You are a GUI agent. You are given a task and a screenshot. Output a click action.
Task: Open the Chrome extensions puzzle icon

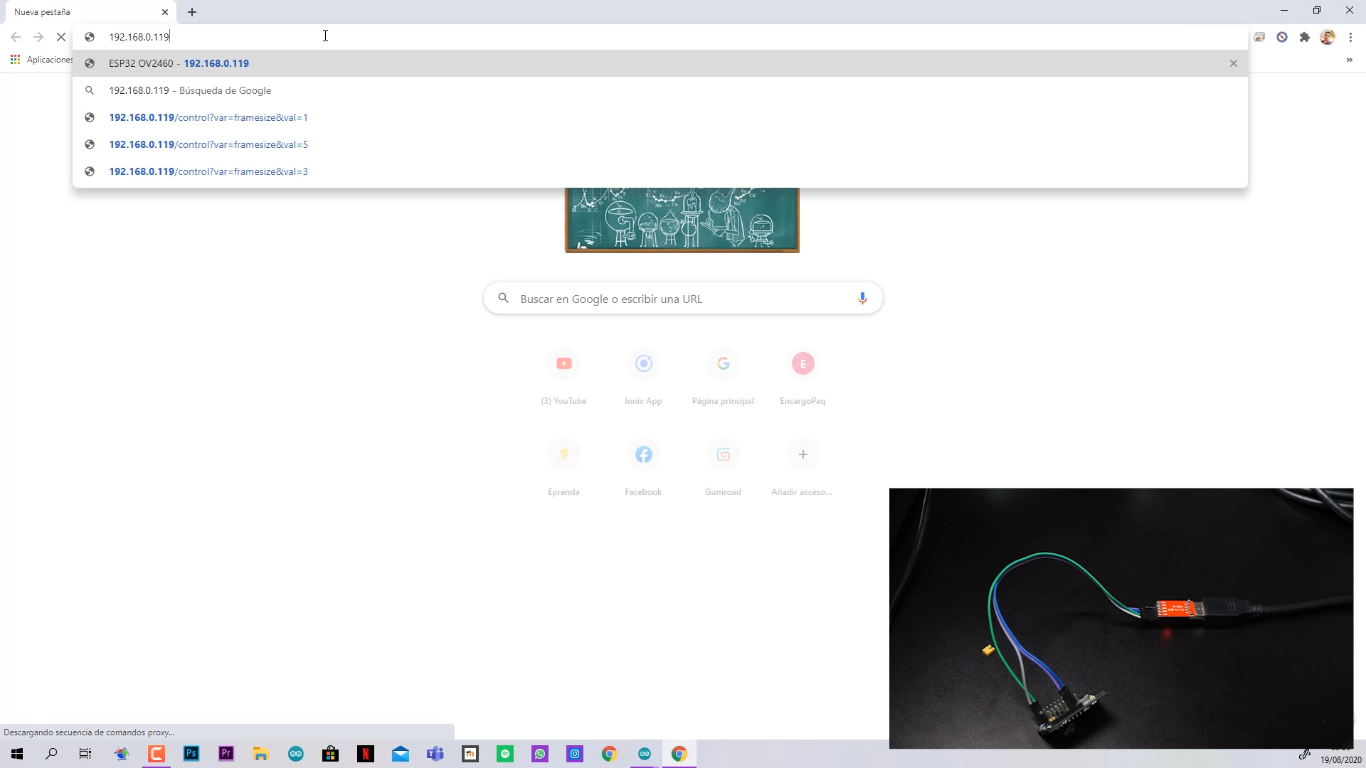pos(1304,36)
